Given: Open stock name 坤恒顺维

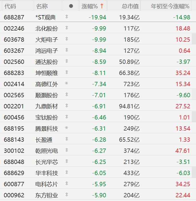Looking at the screenshot, I should (x=47, y=73).
